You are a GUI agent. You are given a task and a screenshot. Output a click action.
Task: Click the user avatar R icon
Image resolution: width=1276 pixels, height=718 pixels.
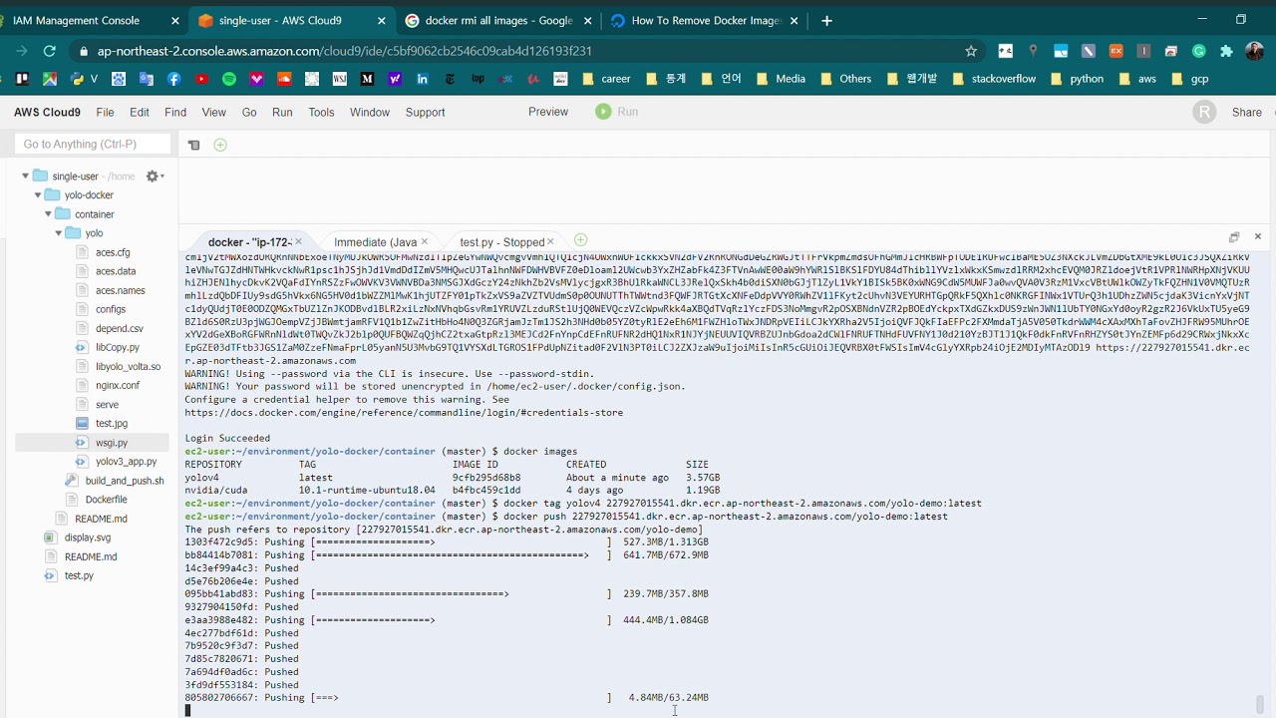click(1205, 112)
